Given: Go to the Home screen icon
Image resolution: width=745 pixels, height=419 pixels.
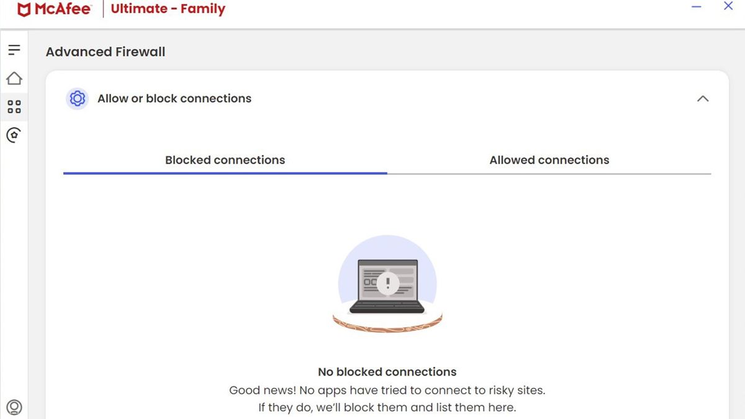Looking at the screenshot, I should [14, 78].
